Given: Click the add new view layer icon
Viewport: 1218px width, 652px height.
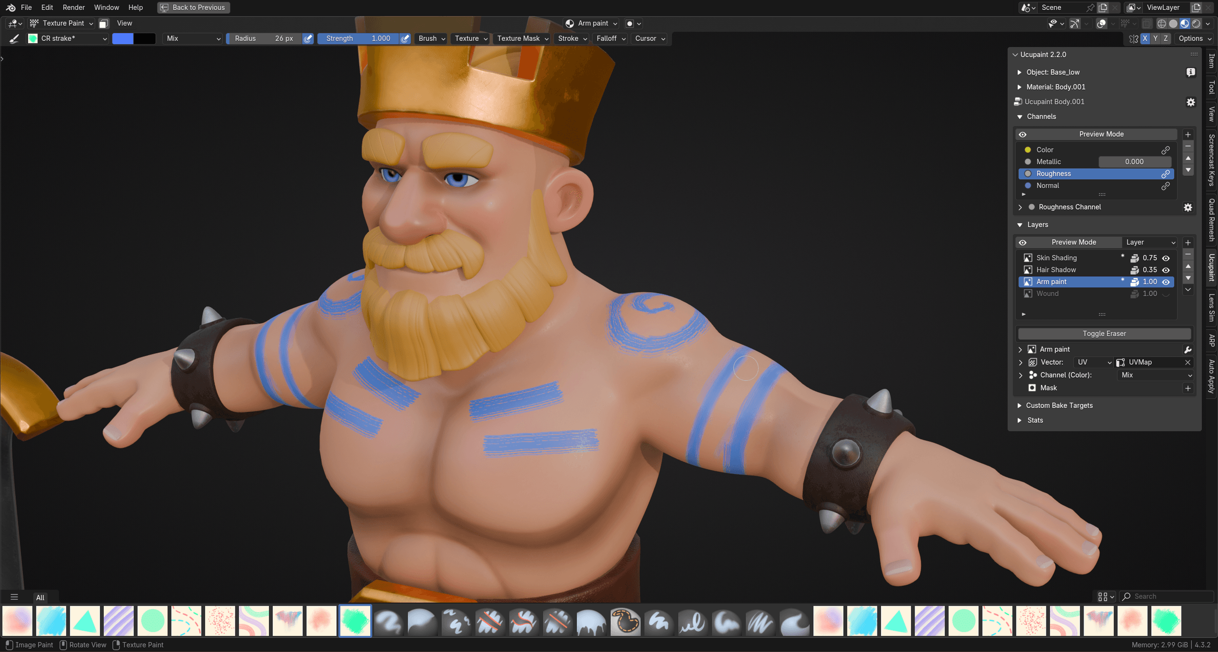Looking at the screenshot, I should (x=1196, y=7).
